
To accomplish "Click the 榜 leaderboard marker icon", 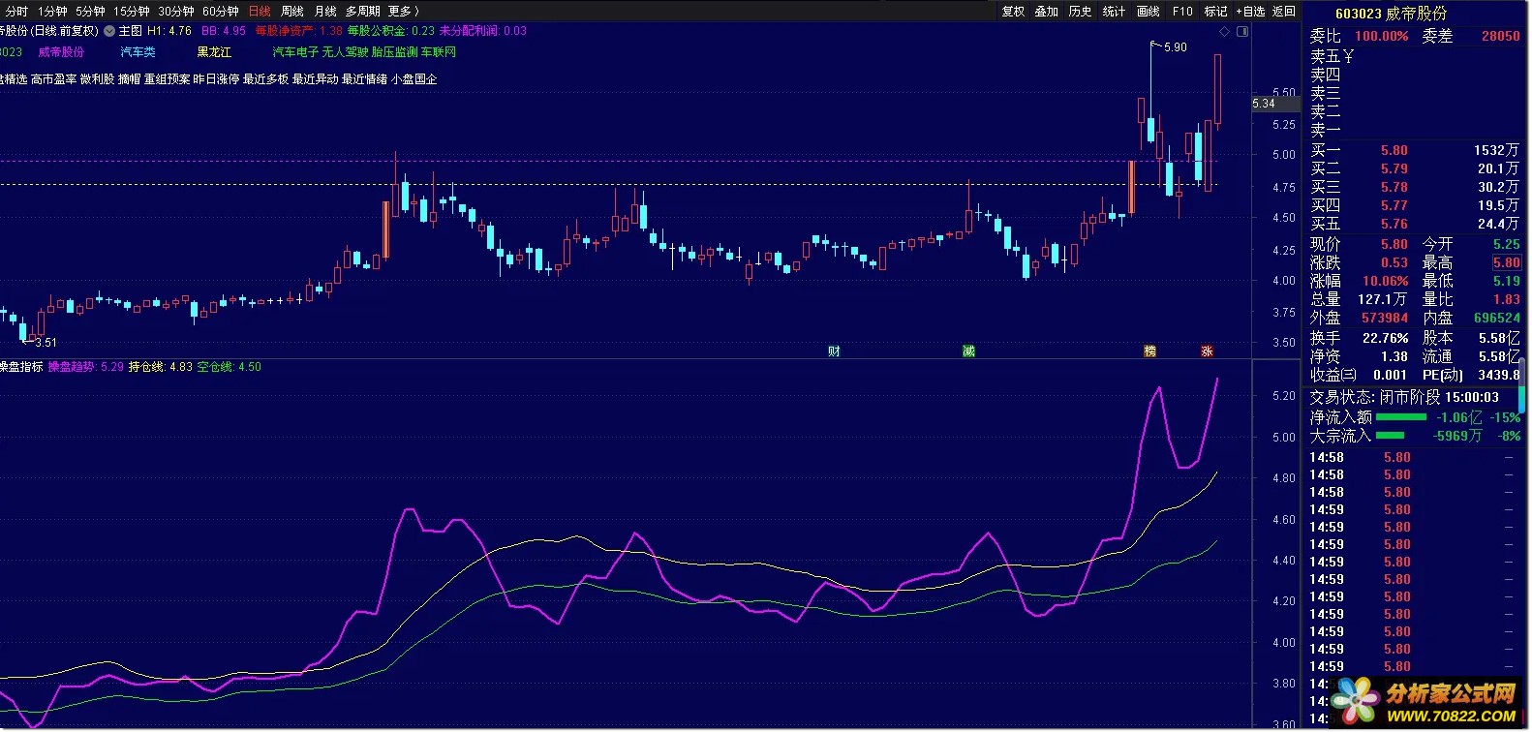I will [1149, 351].
